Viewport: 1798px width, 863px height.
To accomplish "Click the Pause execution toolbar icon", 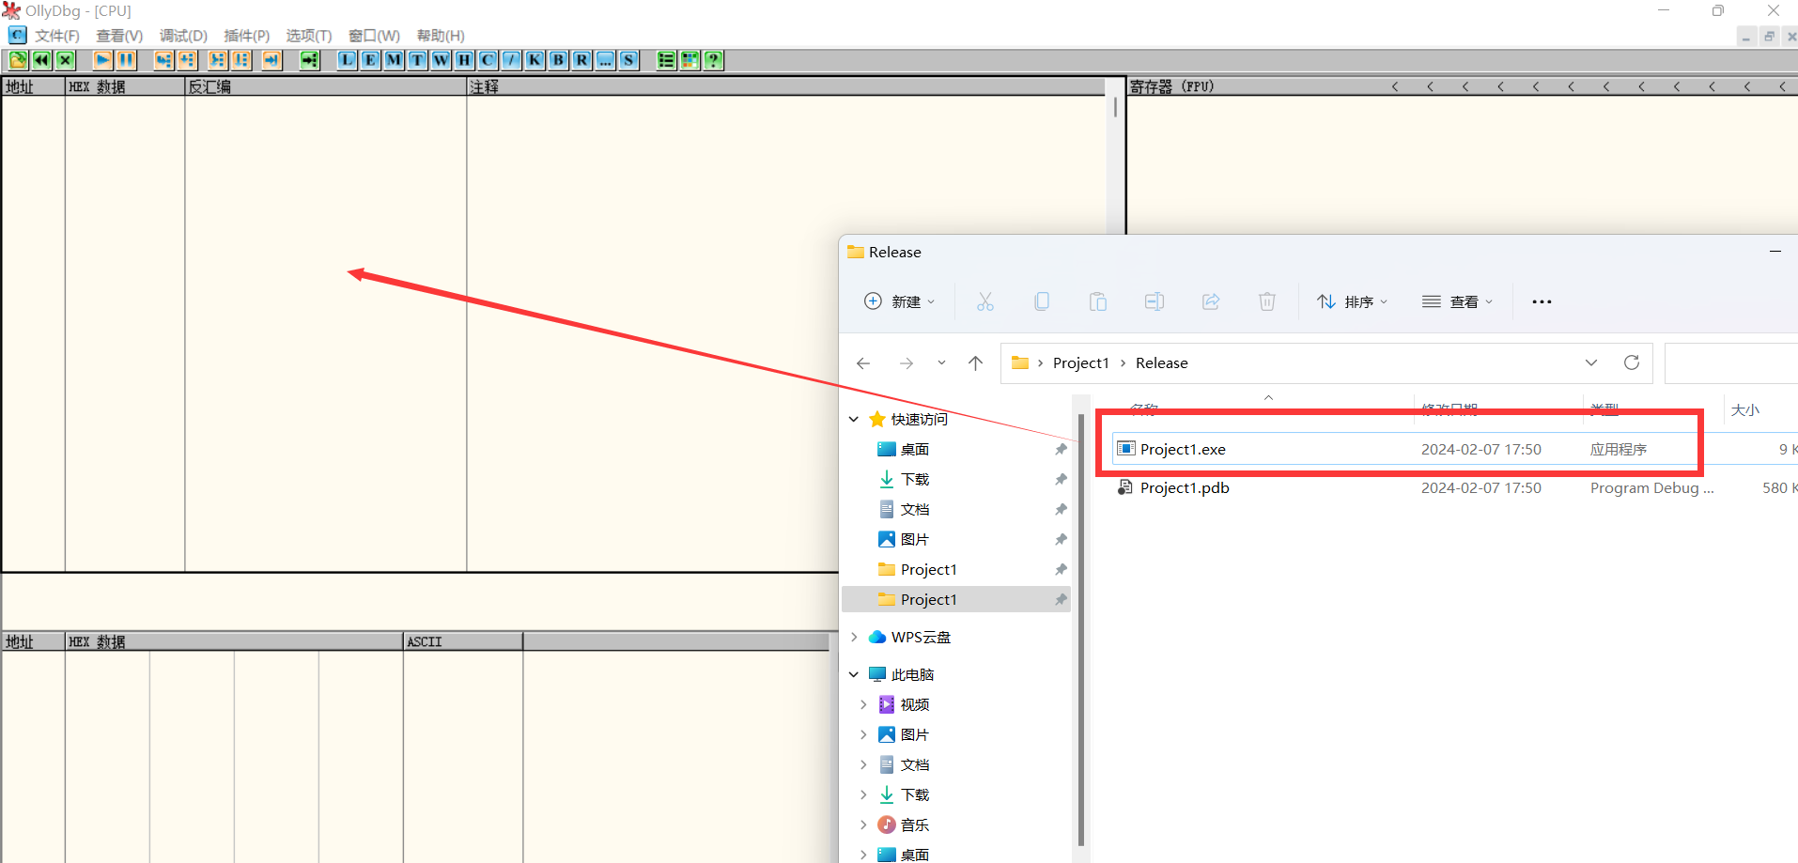I will [126, 60].
